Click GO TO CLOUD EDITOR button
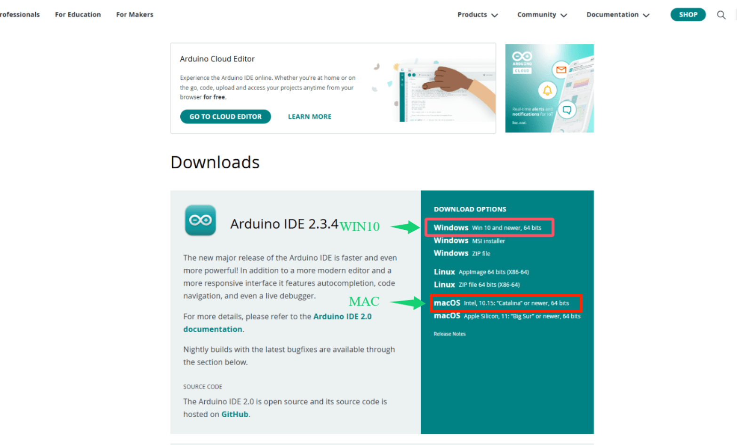Image resolution: width=737 pixels, height=445 pixels. [x=225, y=117]
